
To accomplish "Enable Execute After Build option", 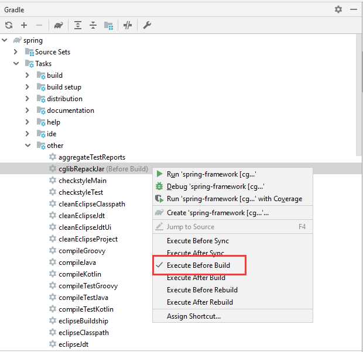I will (232, 278).
